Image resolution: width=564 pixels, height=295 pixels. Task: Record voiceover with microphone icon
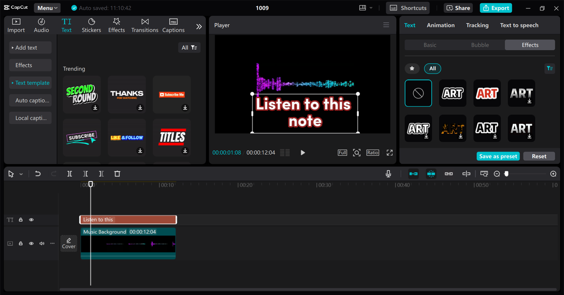pos(388,174)
